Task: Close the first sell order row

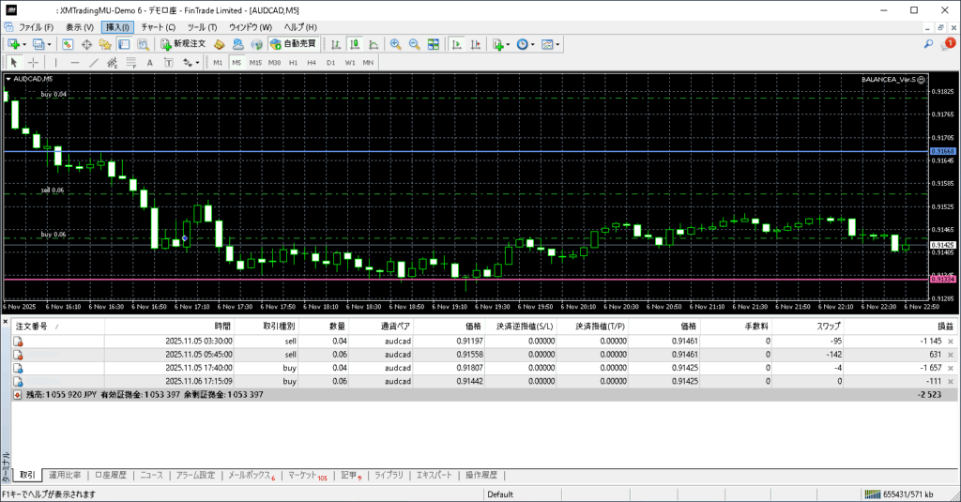Action: (950, 341)
